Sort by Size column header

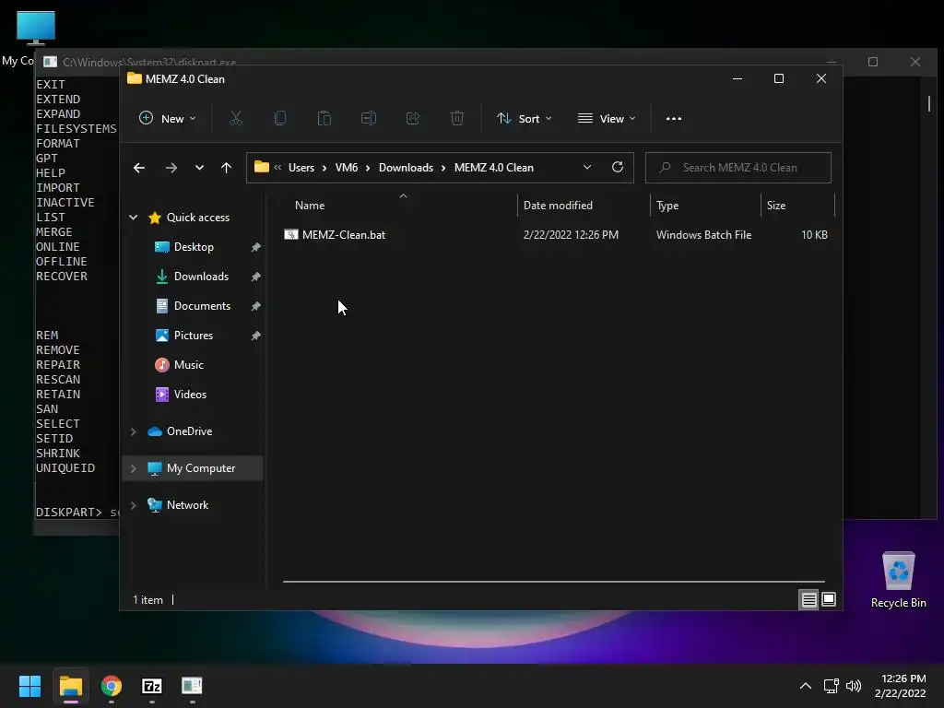coord(797,206)
